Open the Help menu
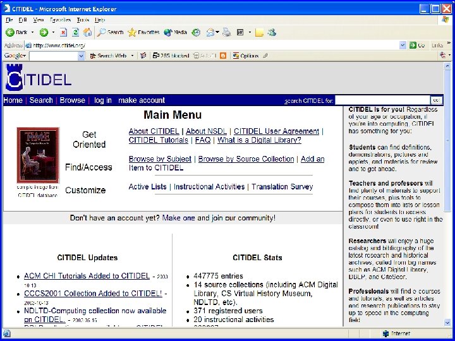This screenshot has height=341, width=455. tap(100, 20)
